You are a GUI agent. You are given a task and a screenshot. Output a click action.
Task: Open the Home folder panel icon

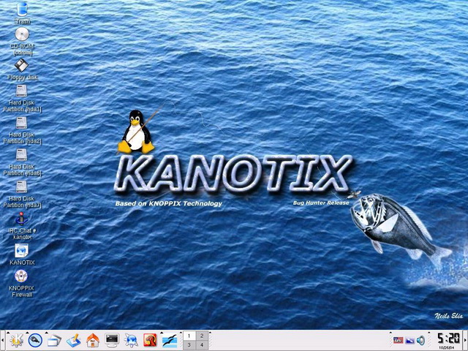[x=93, y=341]
